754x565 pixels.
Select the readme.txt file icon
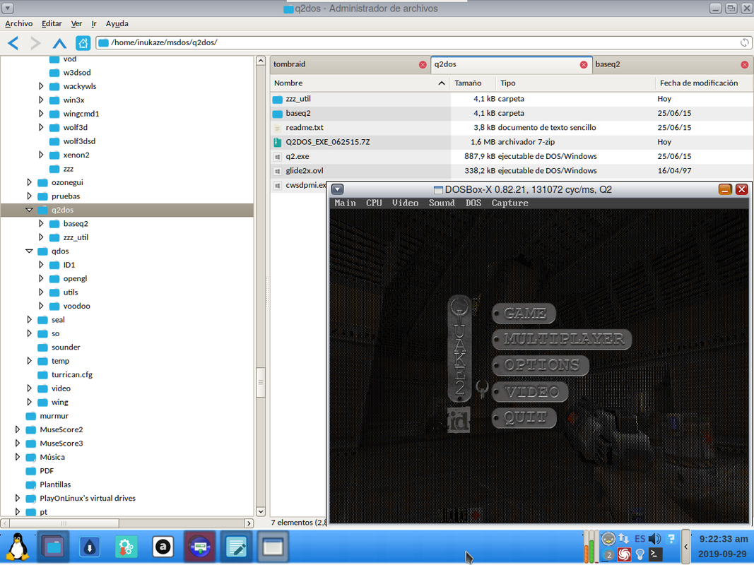278,128
